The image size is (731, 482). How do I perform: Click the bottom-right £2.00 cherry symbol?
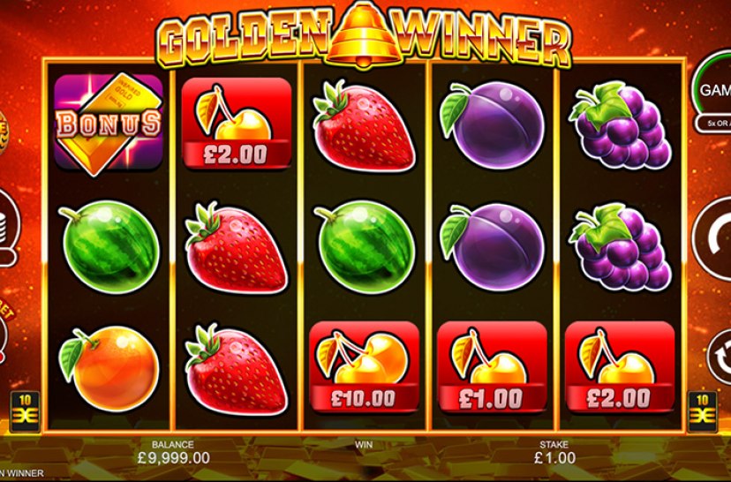click(x=620, y=367)
